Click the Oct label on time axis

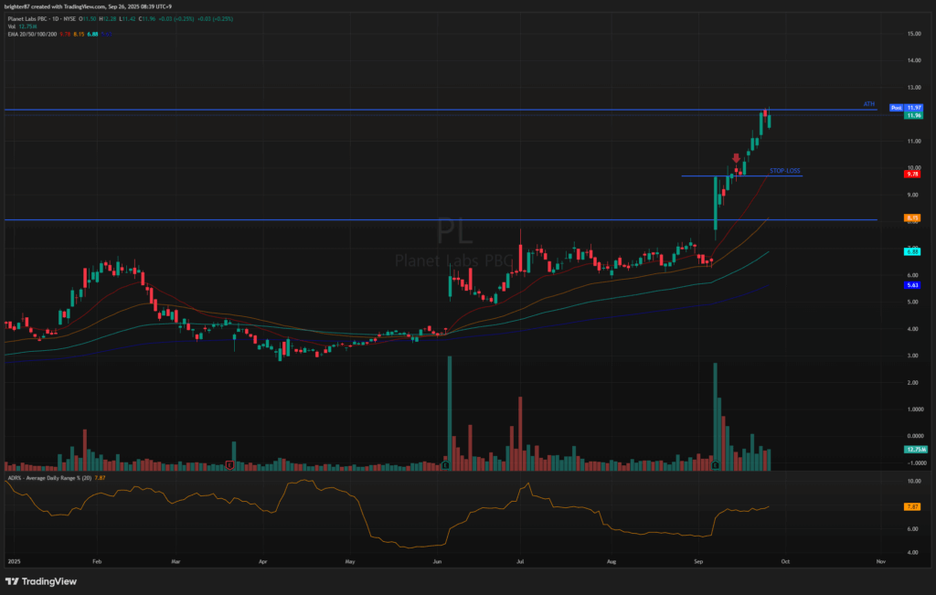pos(785,561)
